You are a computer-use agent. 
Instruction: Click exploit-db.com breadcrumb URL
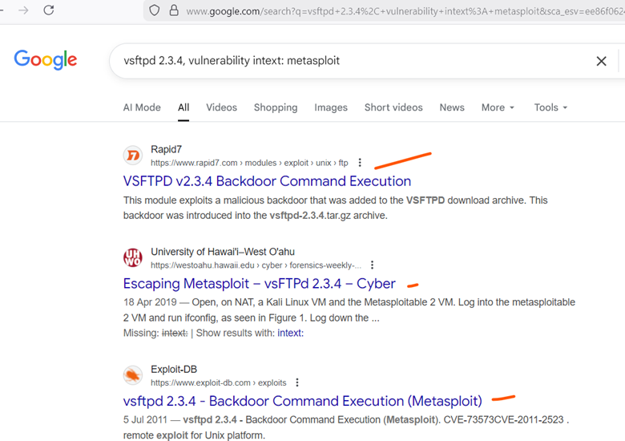click(x=219, y=383)
